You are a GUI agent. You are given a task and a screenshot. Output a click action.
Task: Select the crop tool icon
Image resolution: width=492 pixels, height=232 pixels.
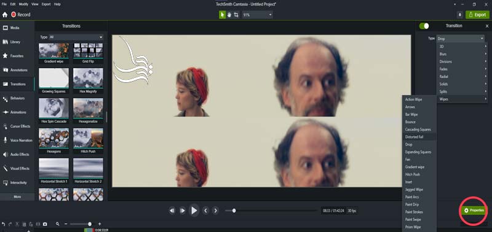click(236, 15)
